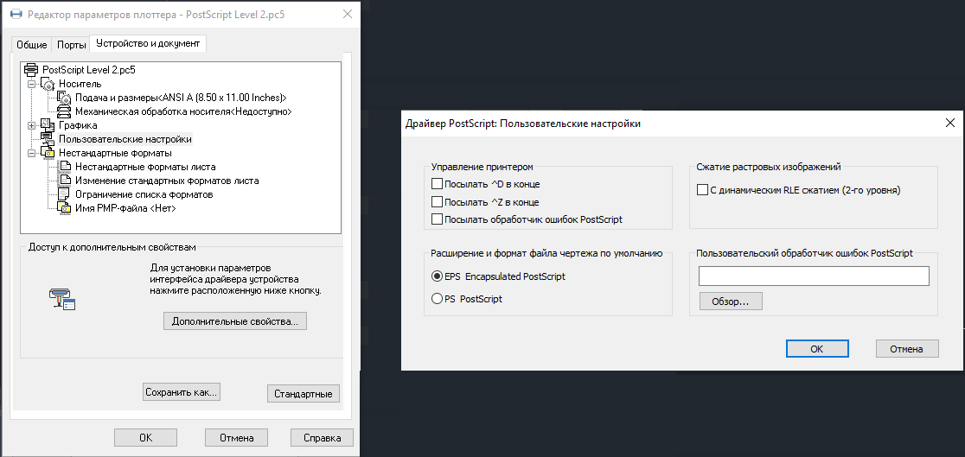Click the Ограничение списка форматов icon
Image resolution: width=965 pixels, height=457 pixels.
pyautogui.click(x=64, y=194)
